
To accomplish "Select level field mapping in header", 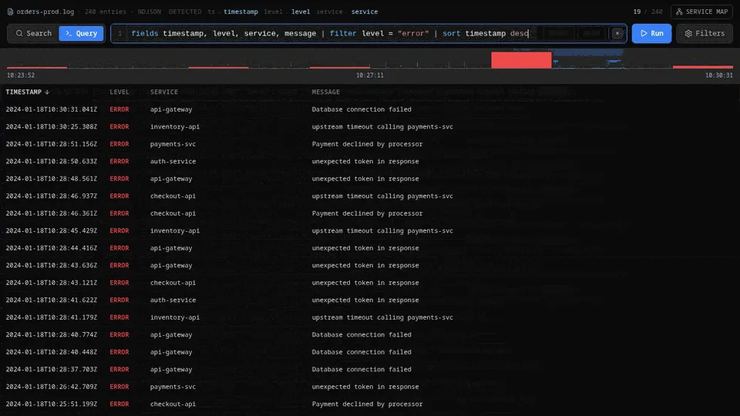I will 301,12.
